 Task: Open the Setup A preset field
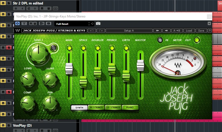click(x=129, y=31)
